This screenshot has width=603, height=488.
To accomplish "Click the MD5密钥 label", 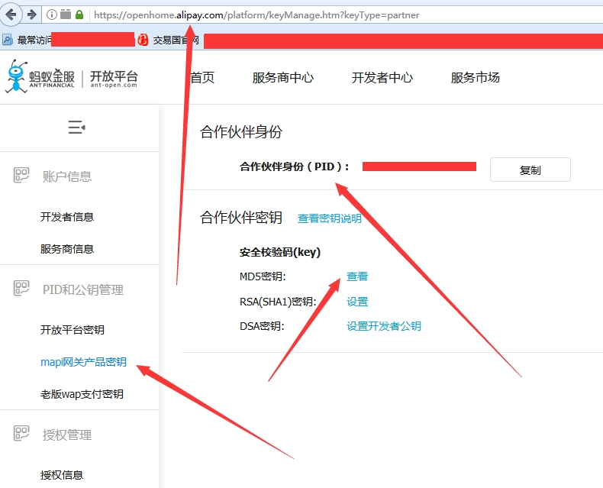I will click(263, 276).
